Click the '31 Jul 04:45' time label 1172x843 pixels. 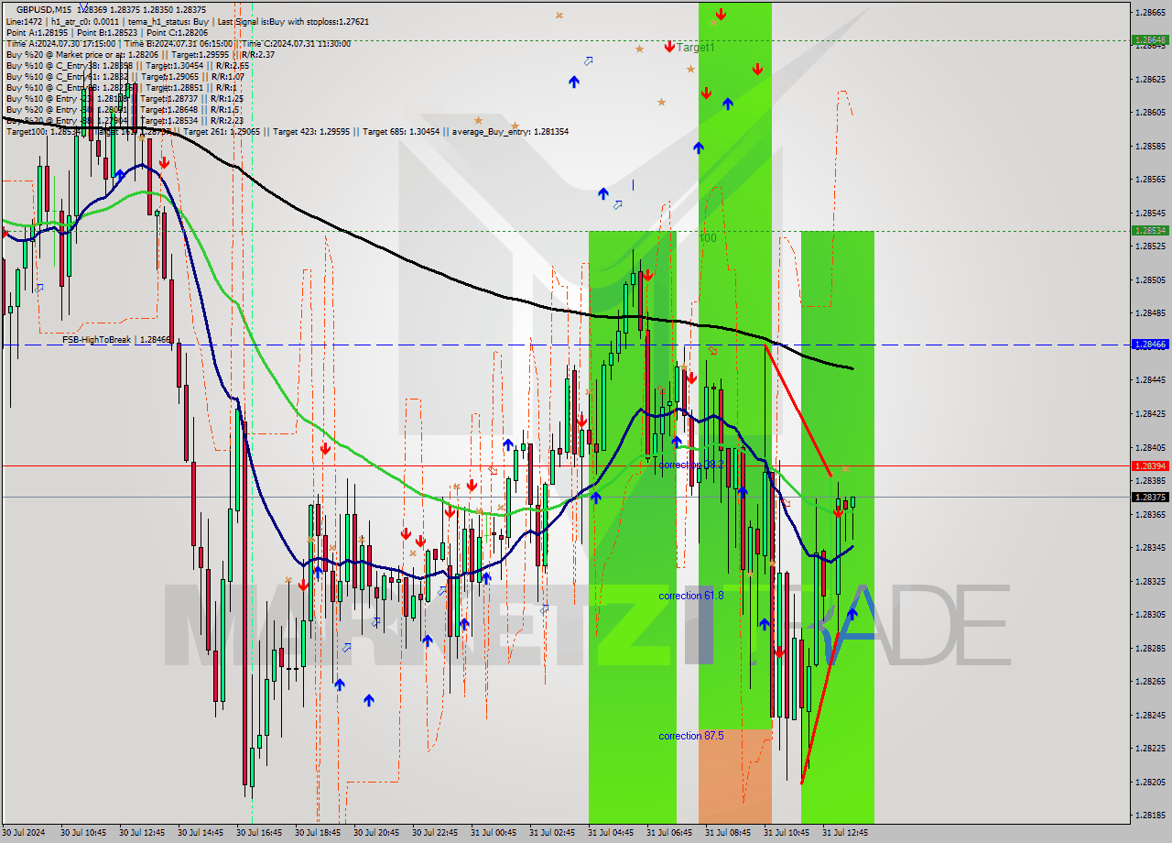611,833
